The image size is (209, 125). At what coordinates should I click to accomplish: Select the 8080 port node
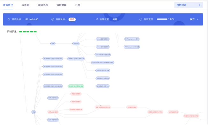(53, 43)
